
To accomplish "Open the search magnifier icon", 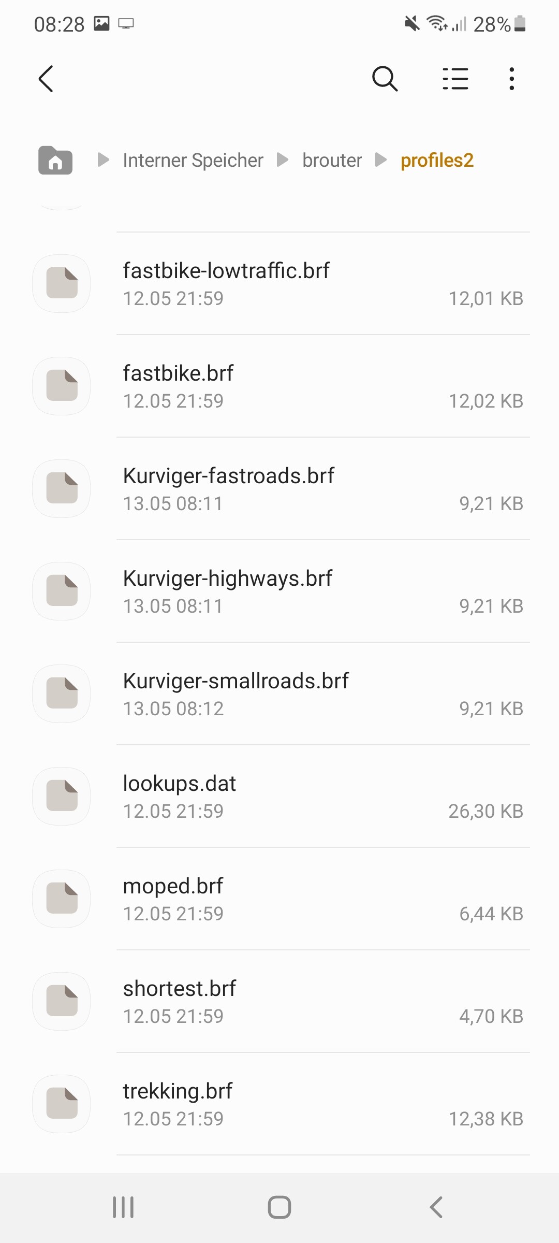I will coord(385,79).
